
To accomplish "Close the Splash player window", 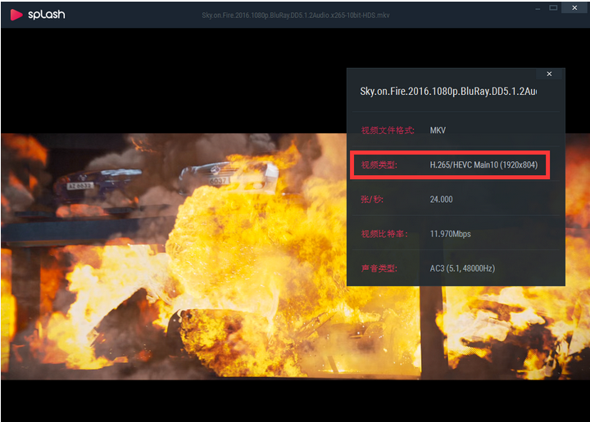I will click(x=574, y=8).
